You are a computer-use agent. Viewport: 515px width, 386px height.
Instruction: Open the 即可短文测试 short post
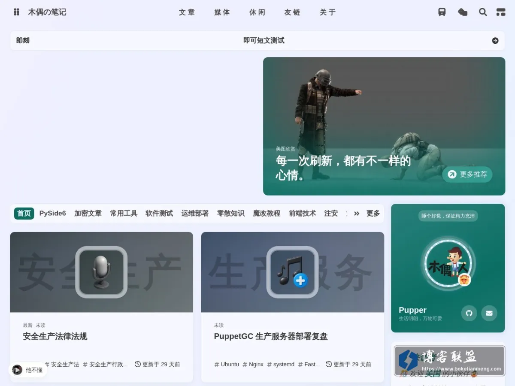coord(264,40)
